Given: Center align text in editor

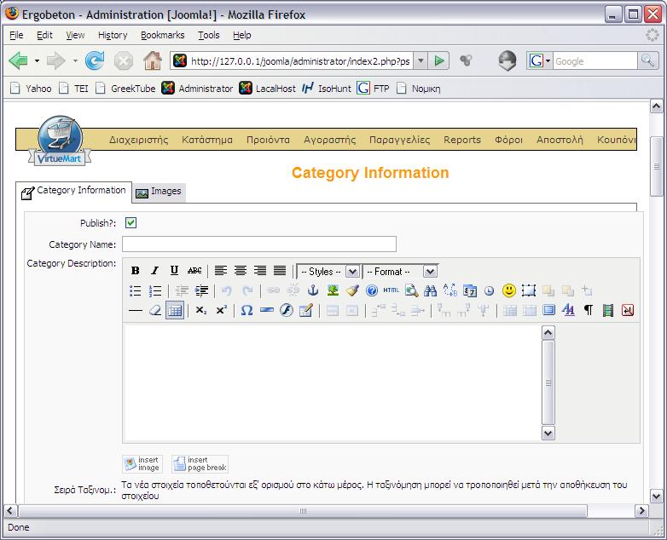Looking at the screenshot, I should [x=241, y=271].
